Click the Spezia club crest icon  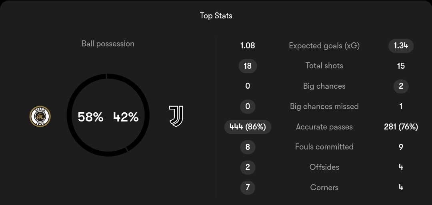[40, 116]
